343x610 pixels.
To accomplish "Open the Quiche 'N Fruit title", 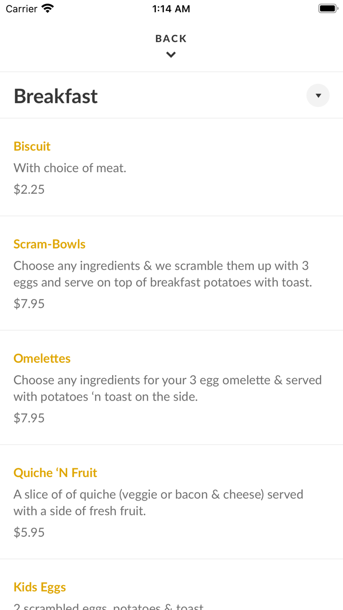I will pyautogui.click(x=55, y=473).
